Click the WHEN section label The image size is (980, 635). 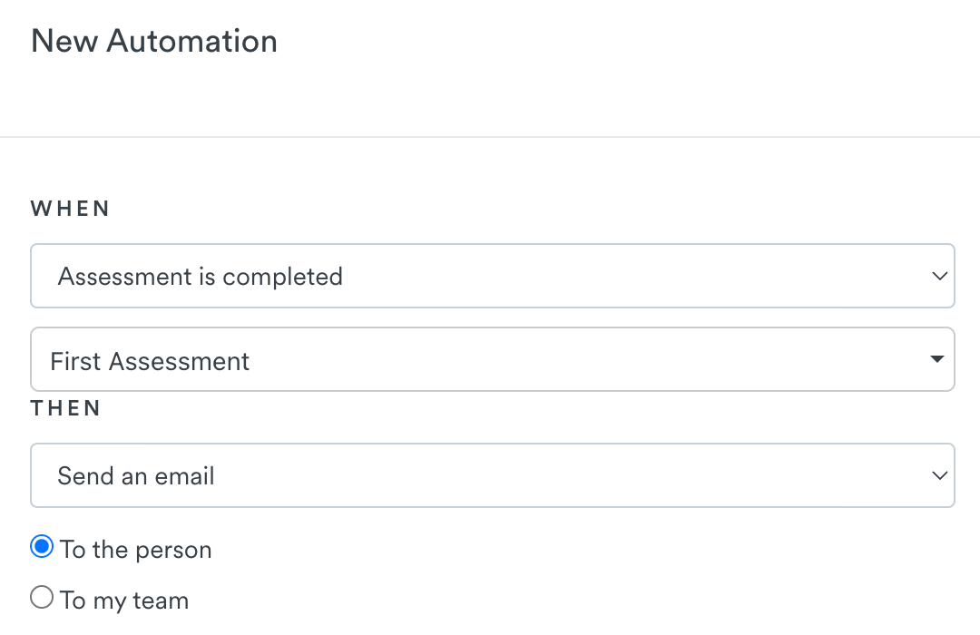(x=71, y=209)
